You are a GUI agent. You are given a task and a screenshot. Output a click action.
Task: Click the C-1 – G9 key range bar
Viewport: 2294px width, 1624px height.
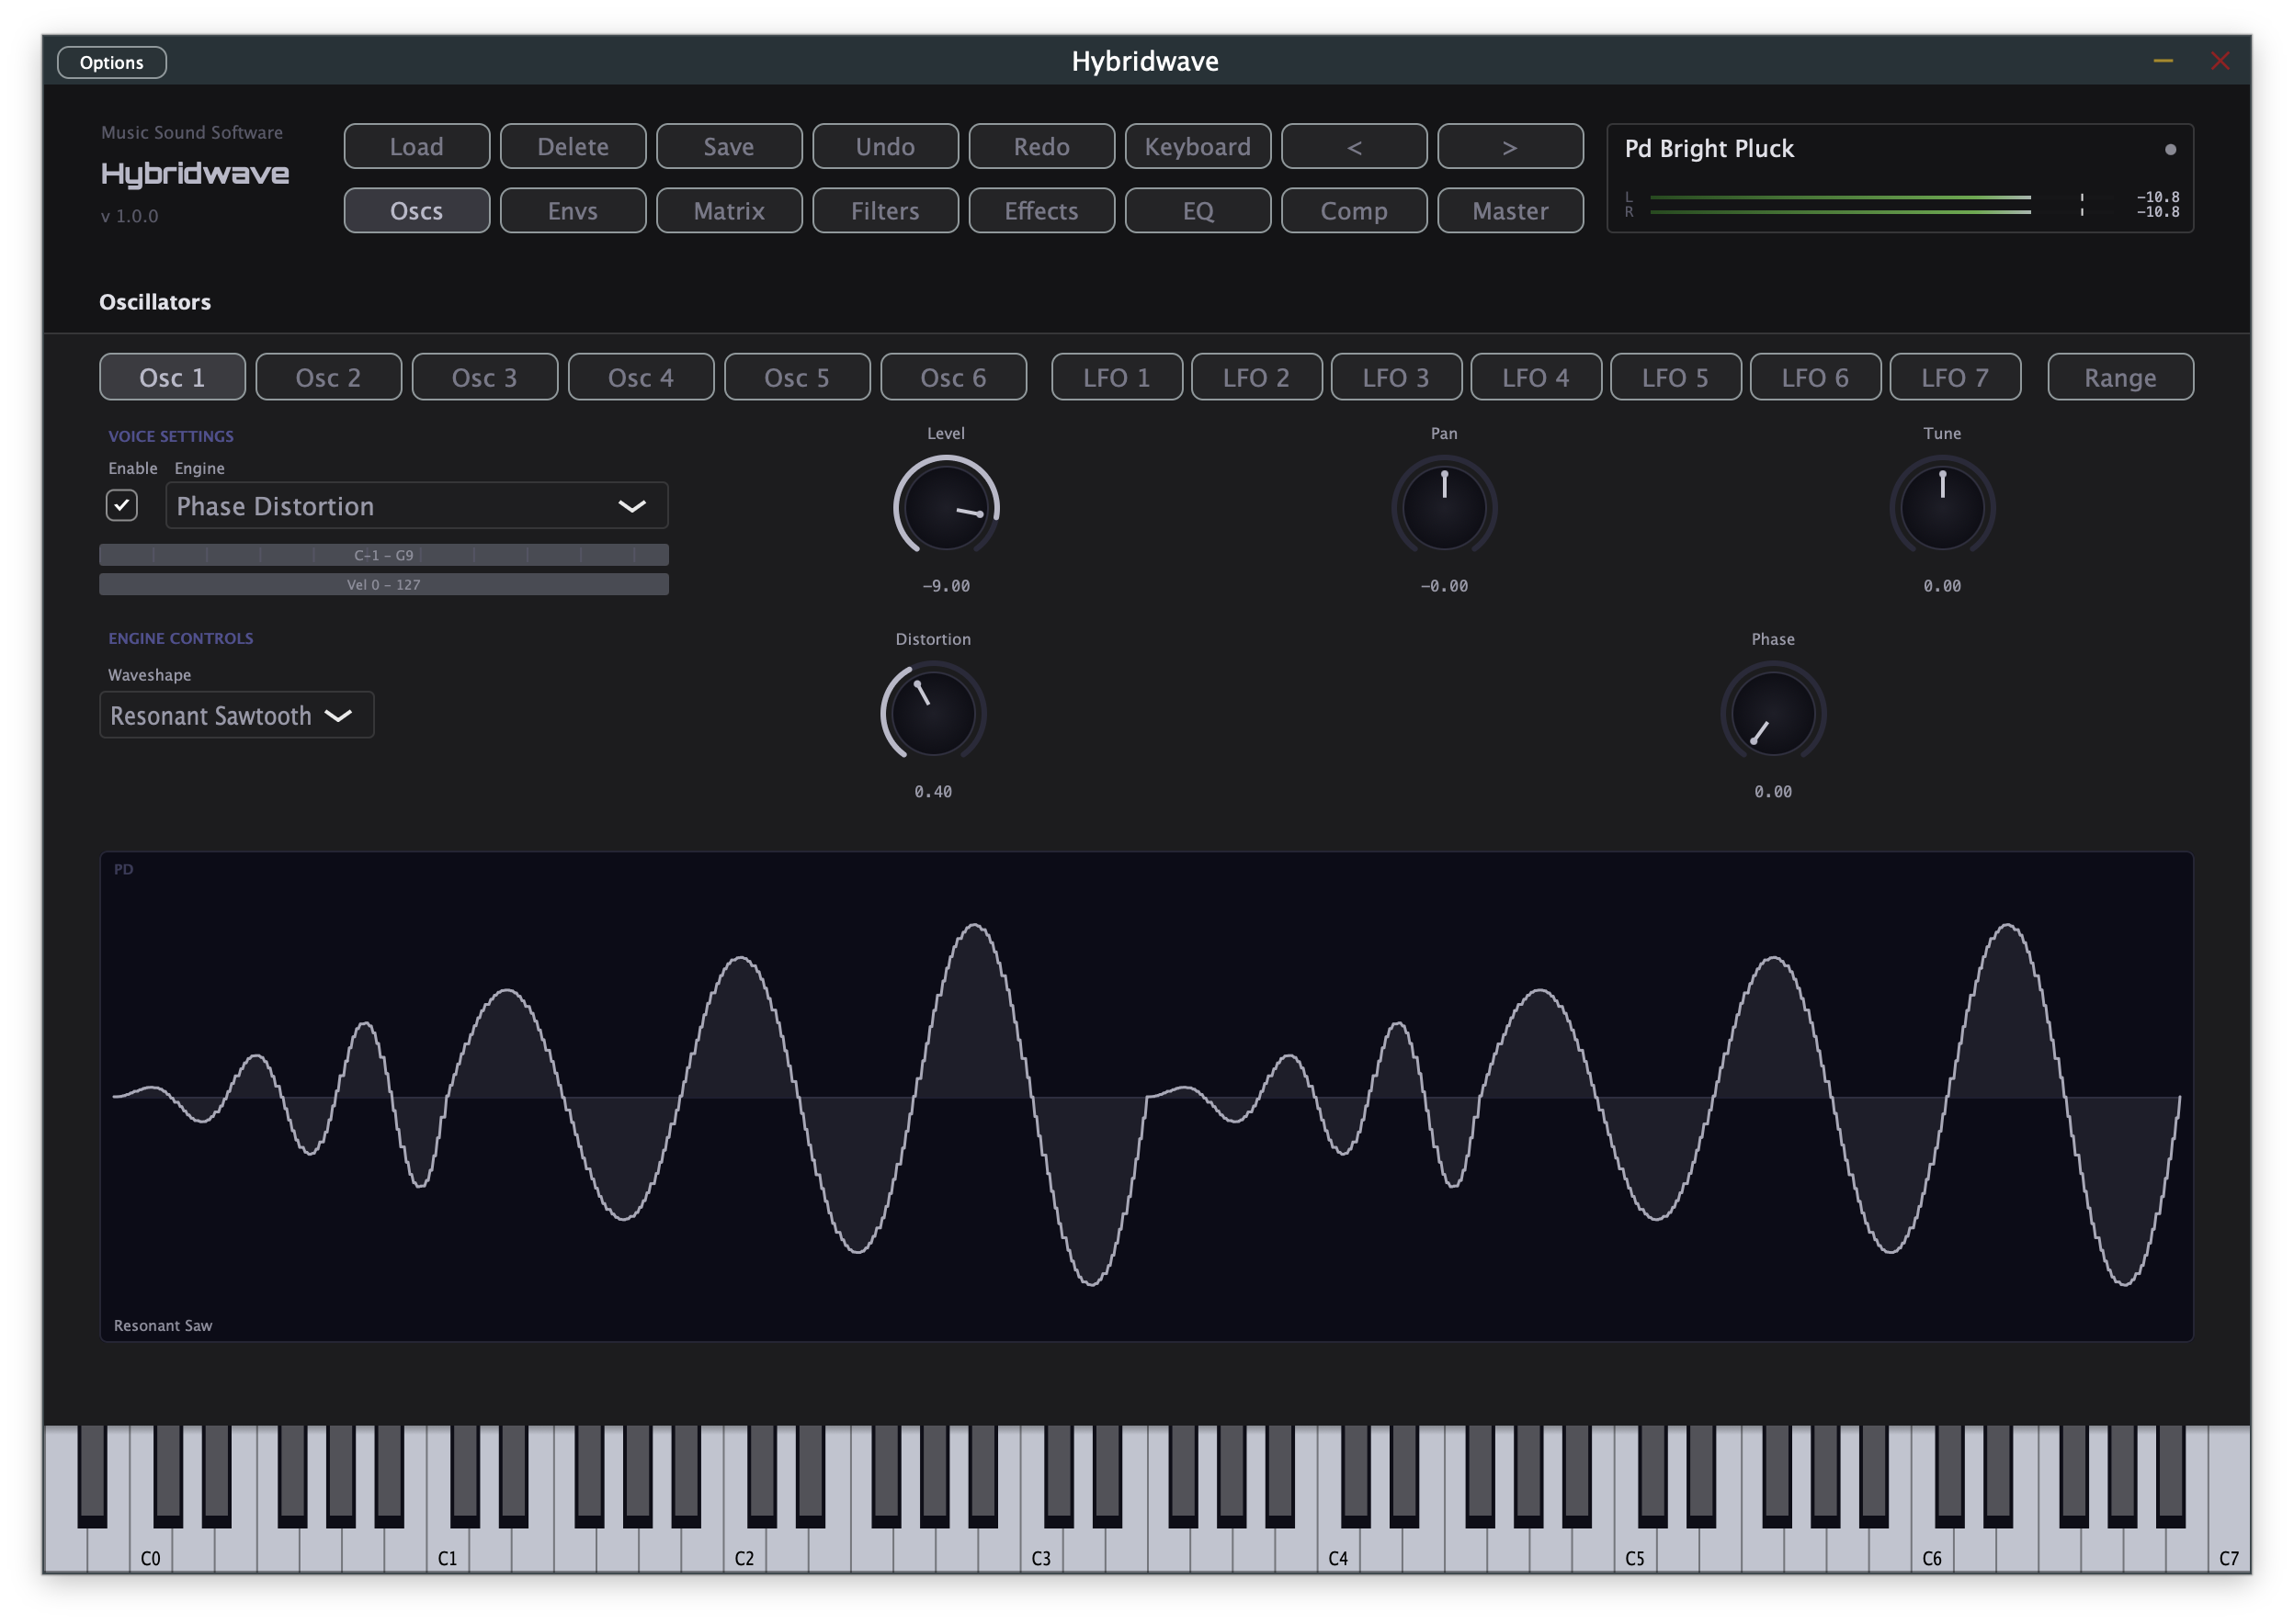pos(383,554)
